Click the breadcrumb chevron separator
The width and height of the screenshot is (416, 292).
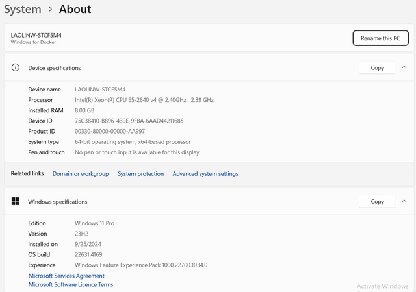pyautogui.click(x=51, y=10)
